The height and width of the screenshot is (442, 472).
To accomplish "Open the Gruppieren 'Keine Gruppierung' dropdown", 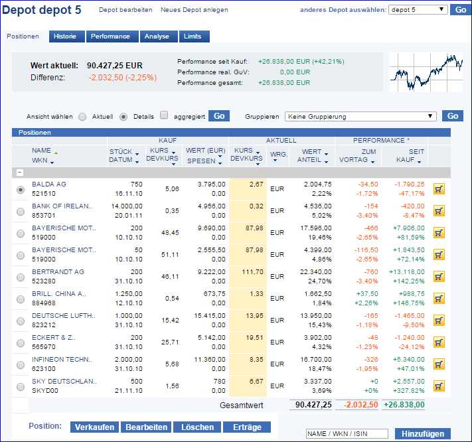I will [360, 116].
